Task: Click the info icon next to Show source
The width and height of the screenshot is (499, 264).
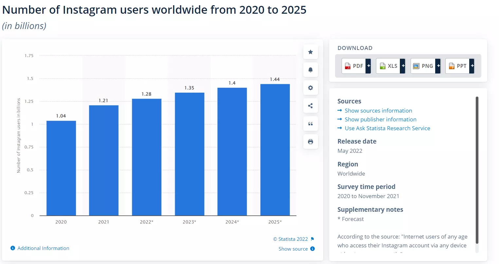Action: pyautogui.click(x=312, y=249)
